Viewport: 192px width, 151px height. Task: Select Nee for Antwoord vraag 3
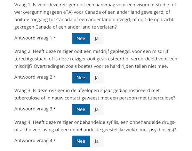[x=81, y=110]
